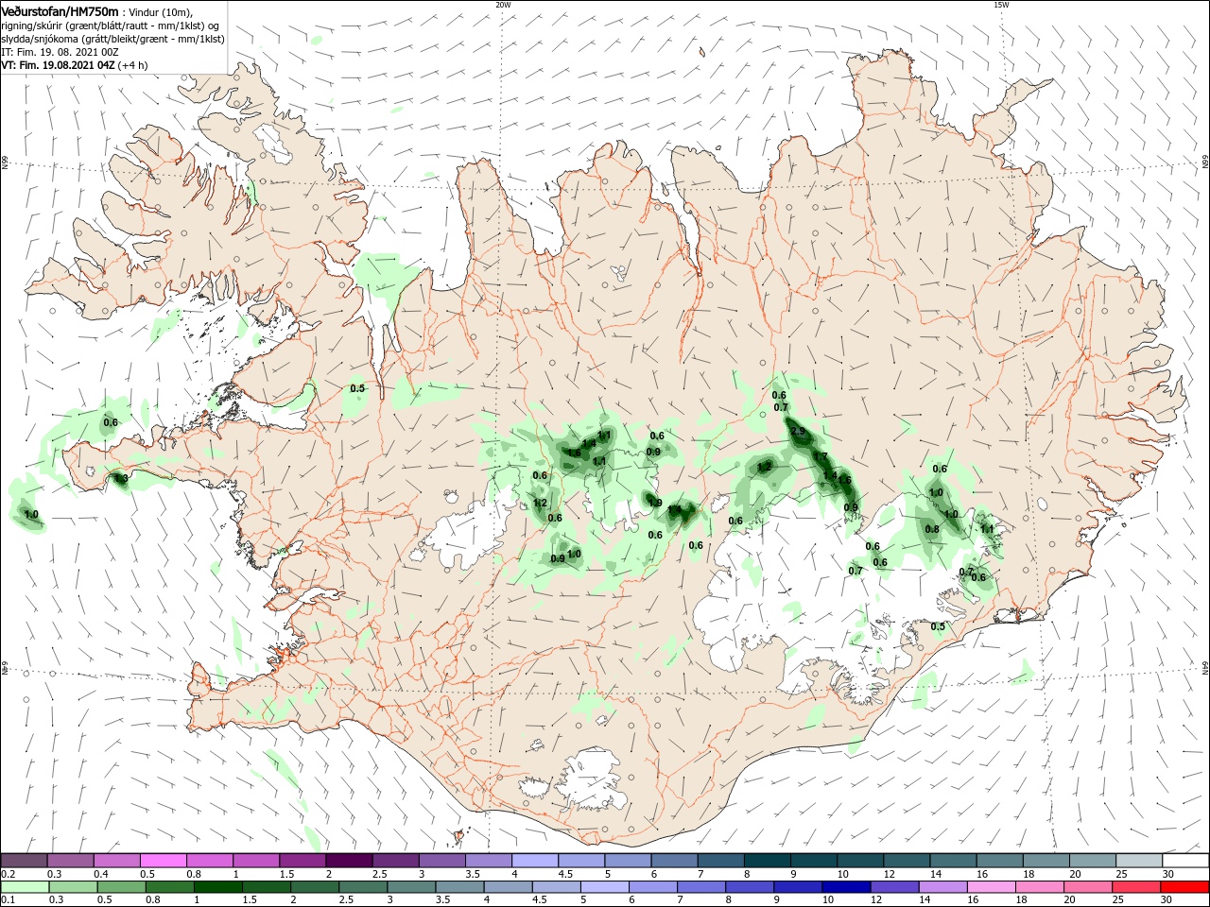Image resolution: width=1210 pixels, height=907 pixels.
Task: Select the 'IT: Fim. 19. 08. 2021 00Z' line
Action: (60, 52)
